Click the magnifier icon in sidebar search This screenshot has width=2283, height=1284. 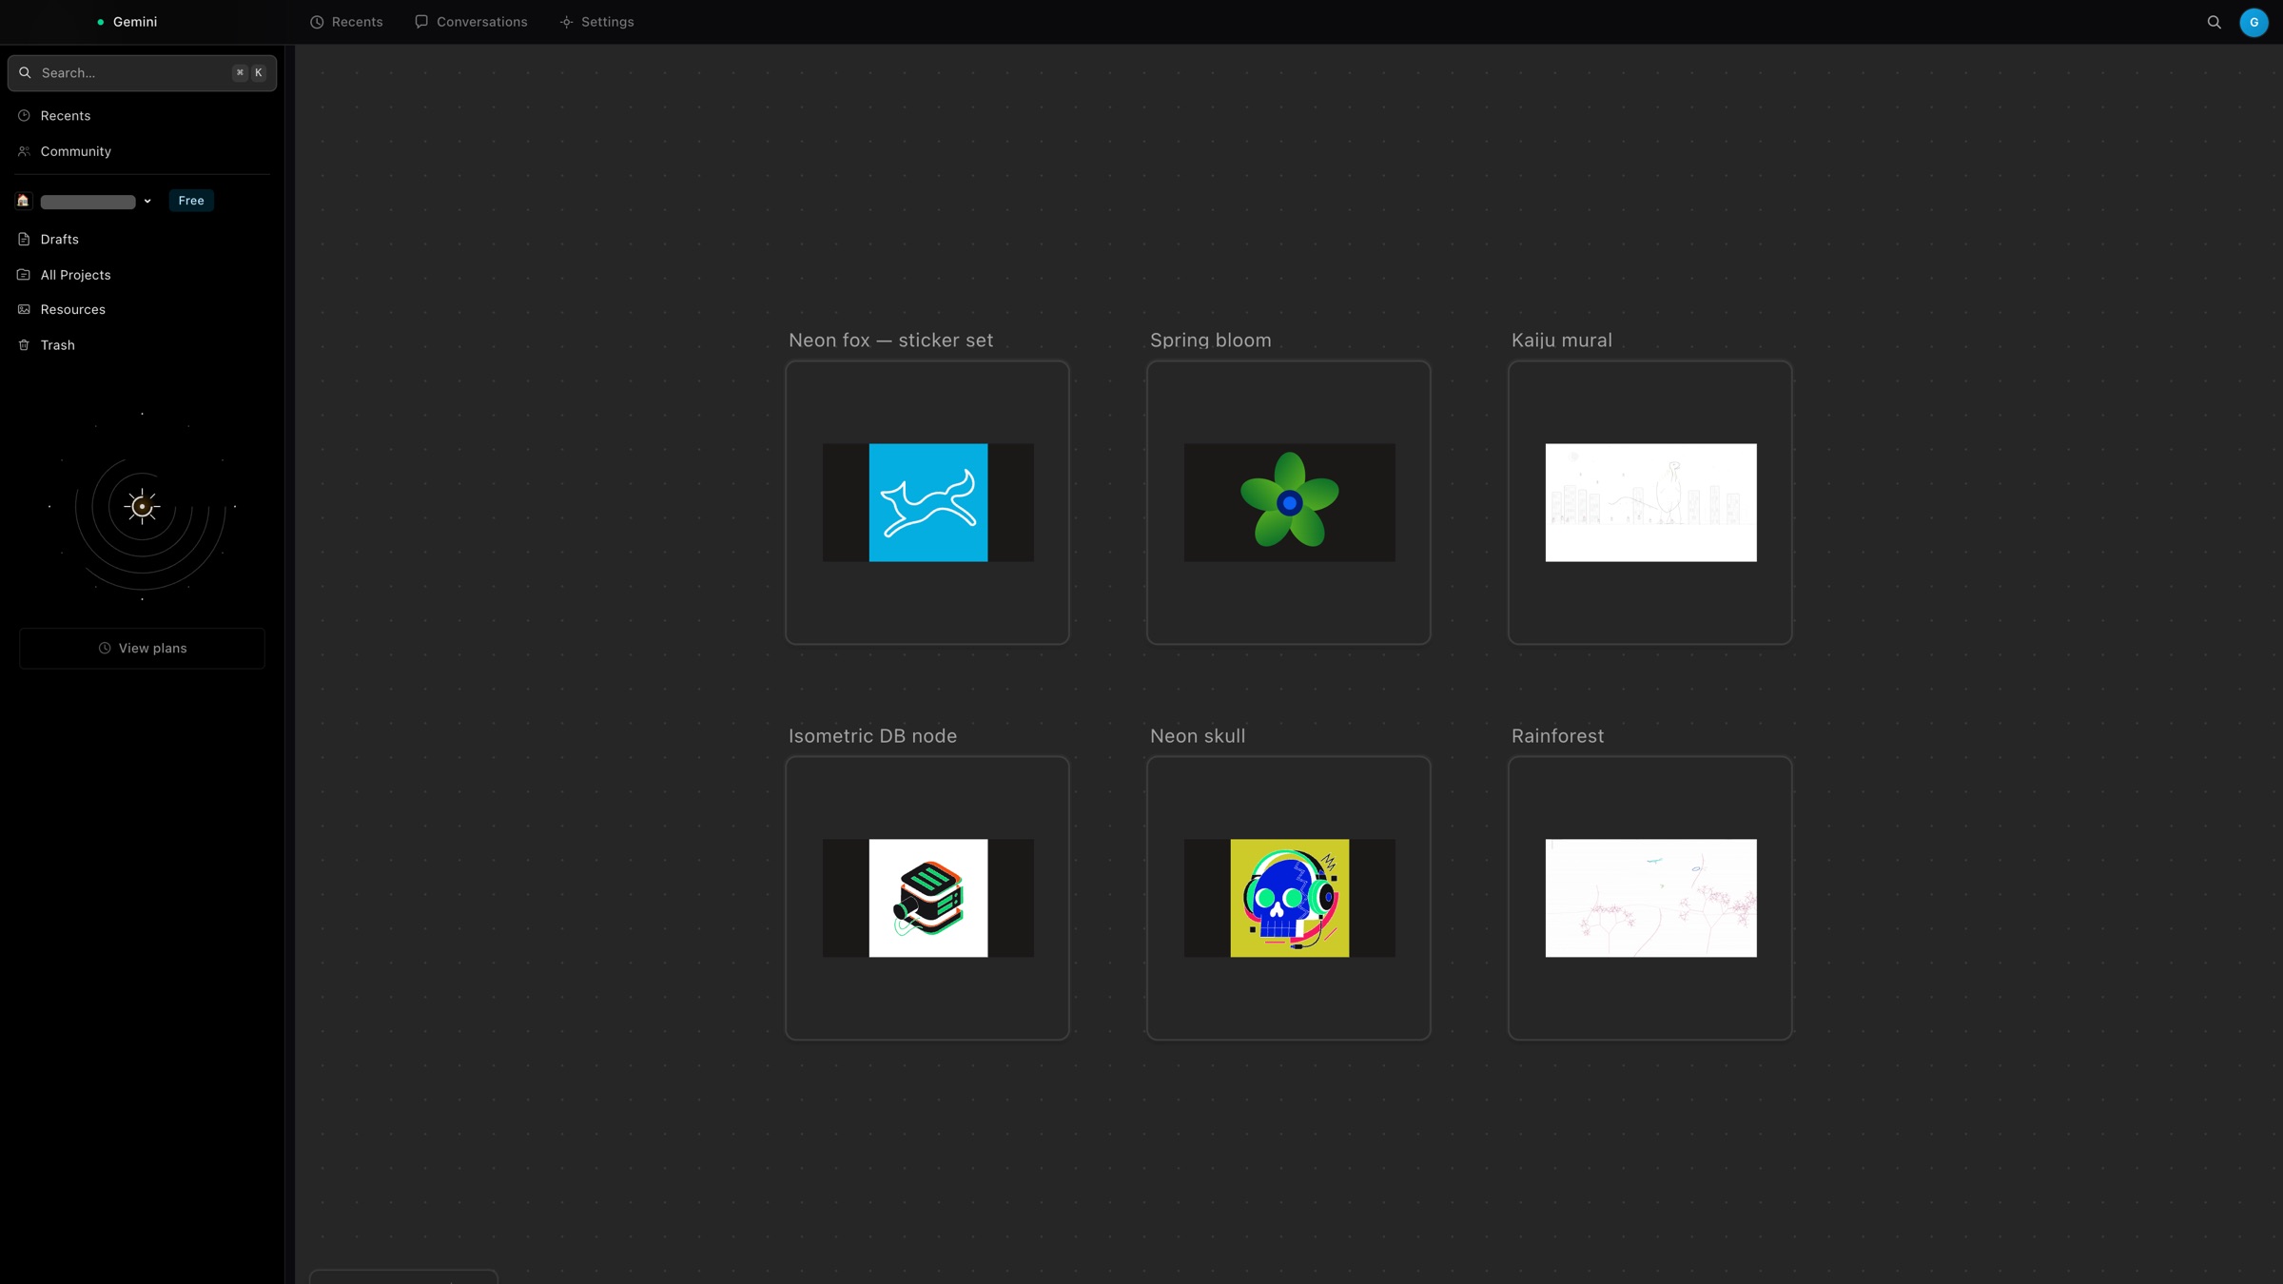[x=25, y=72]
